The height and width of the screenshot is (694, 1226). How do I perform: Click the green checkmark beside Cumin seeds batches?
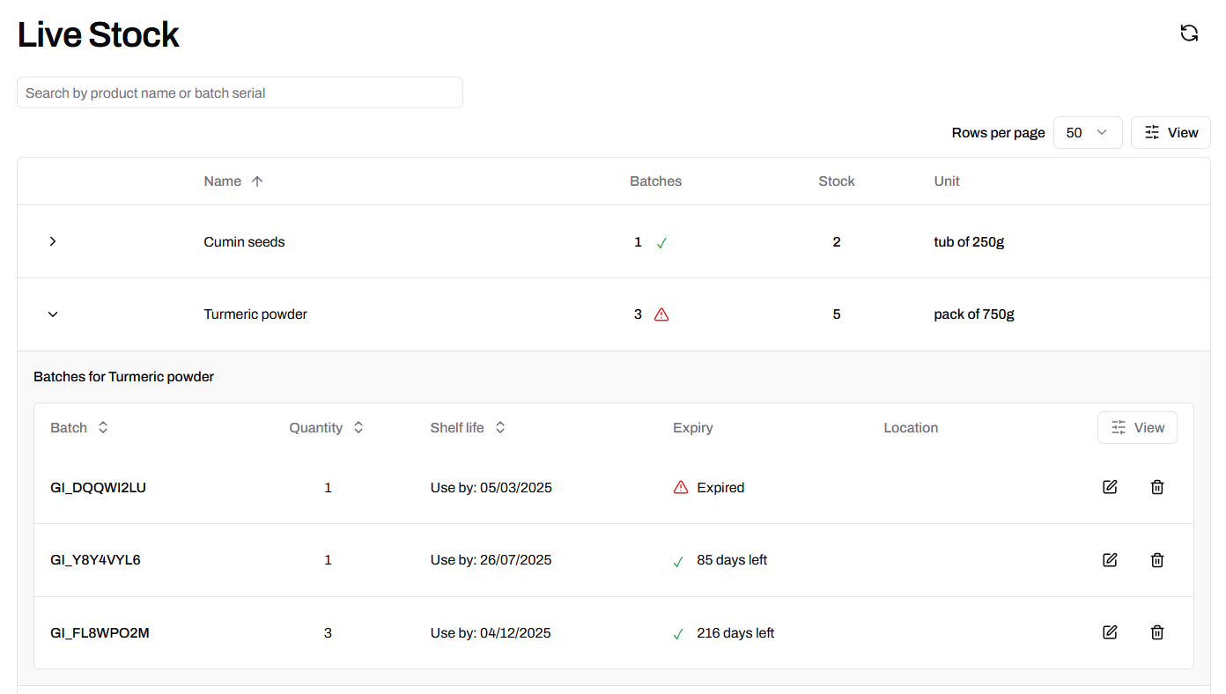click(x=661, y=243)
